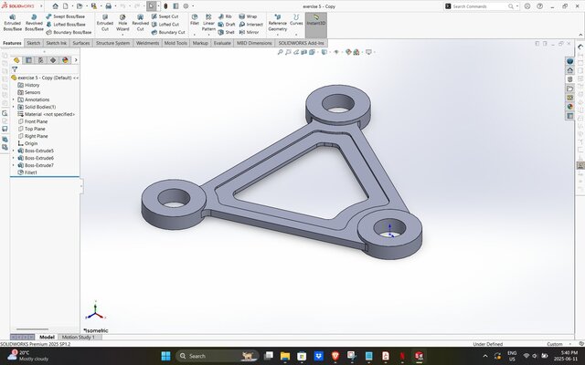Open the Windows Start menu
Image resolution: width=585 pixels, height=365 pixels.
tap(165, 355)
